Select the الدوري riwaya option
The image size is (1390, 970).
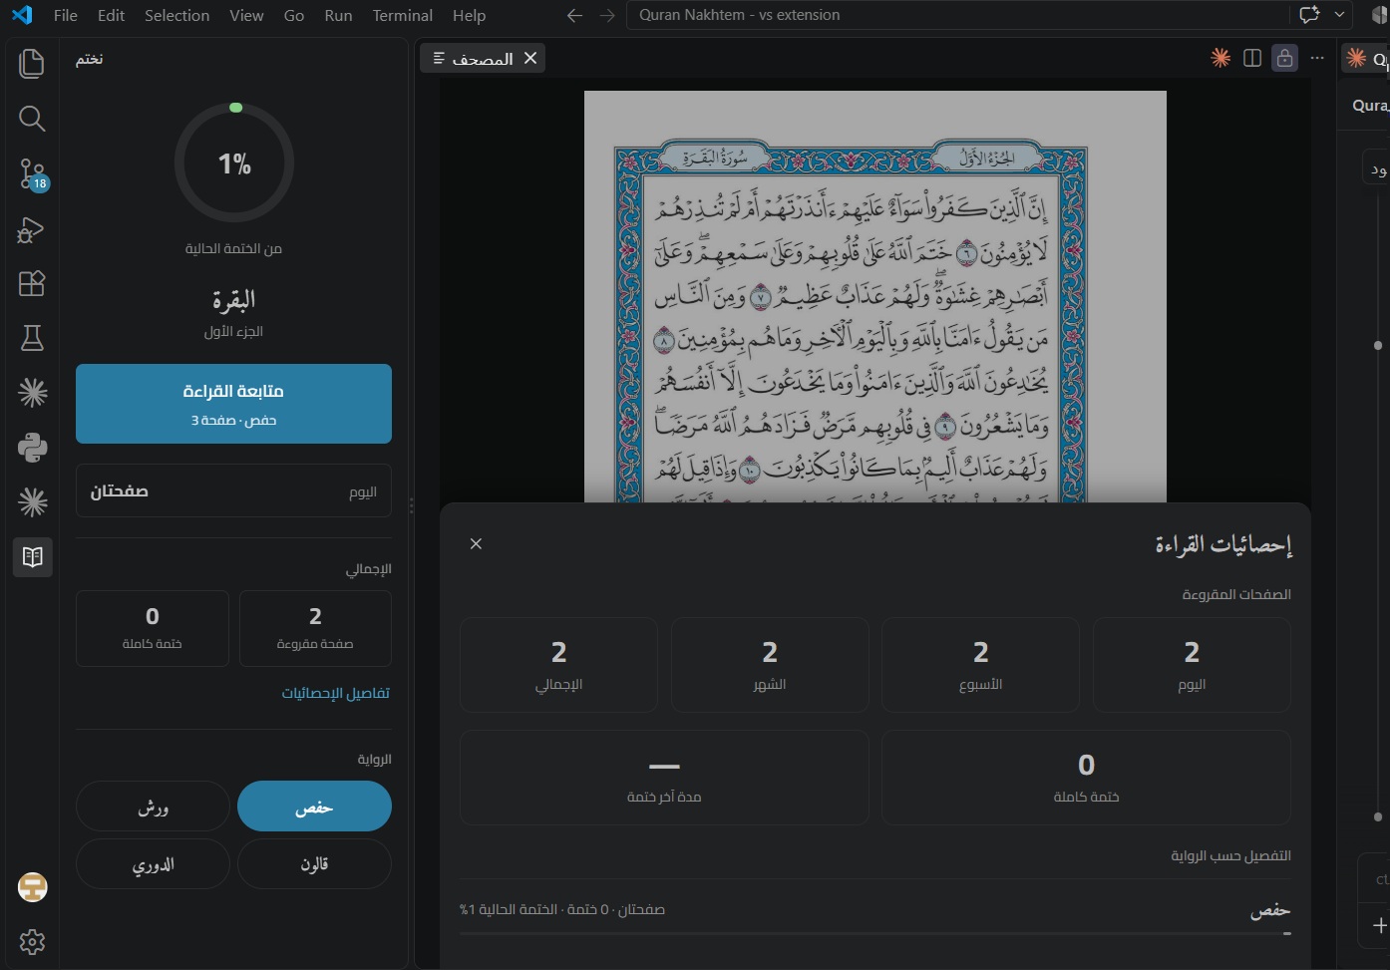pos(153,863)
